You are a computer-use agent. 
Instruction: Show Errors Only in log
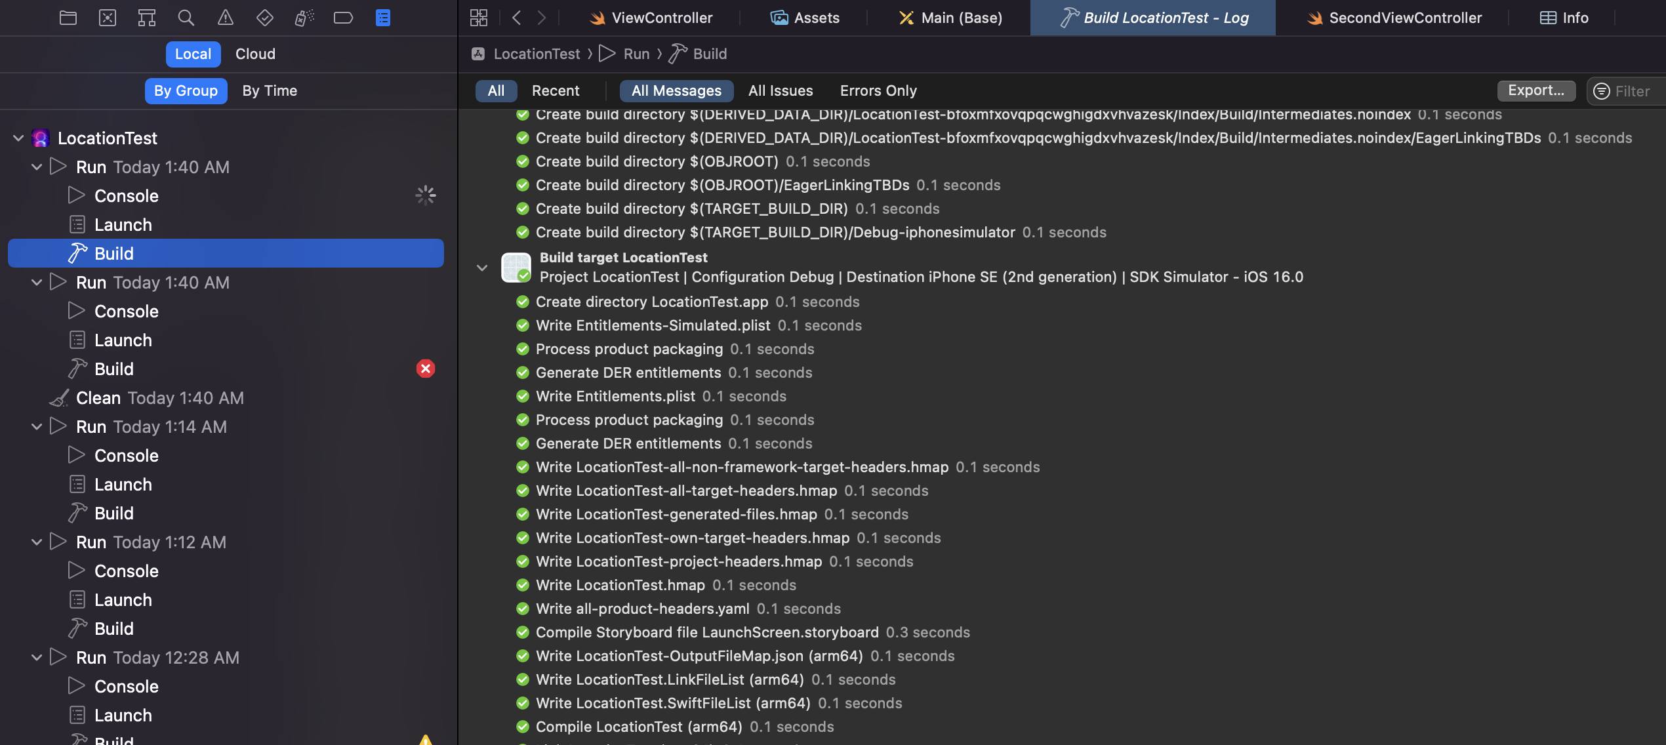click(x=878, y=91)
